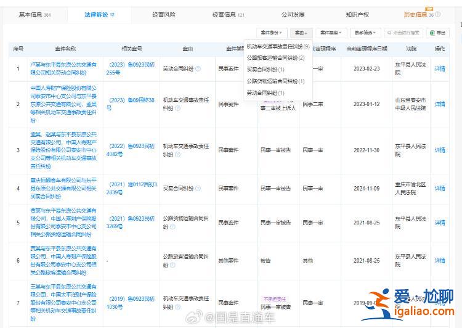Open case number (2023)鲁09民终38号
The height and width of the screenshot is (328, 462).
(x=130, y=104)
